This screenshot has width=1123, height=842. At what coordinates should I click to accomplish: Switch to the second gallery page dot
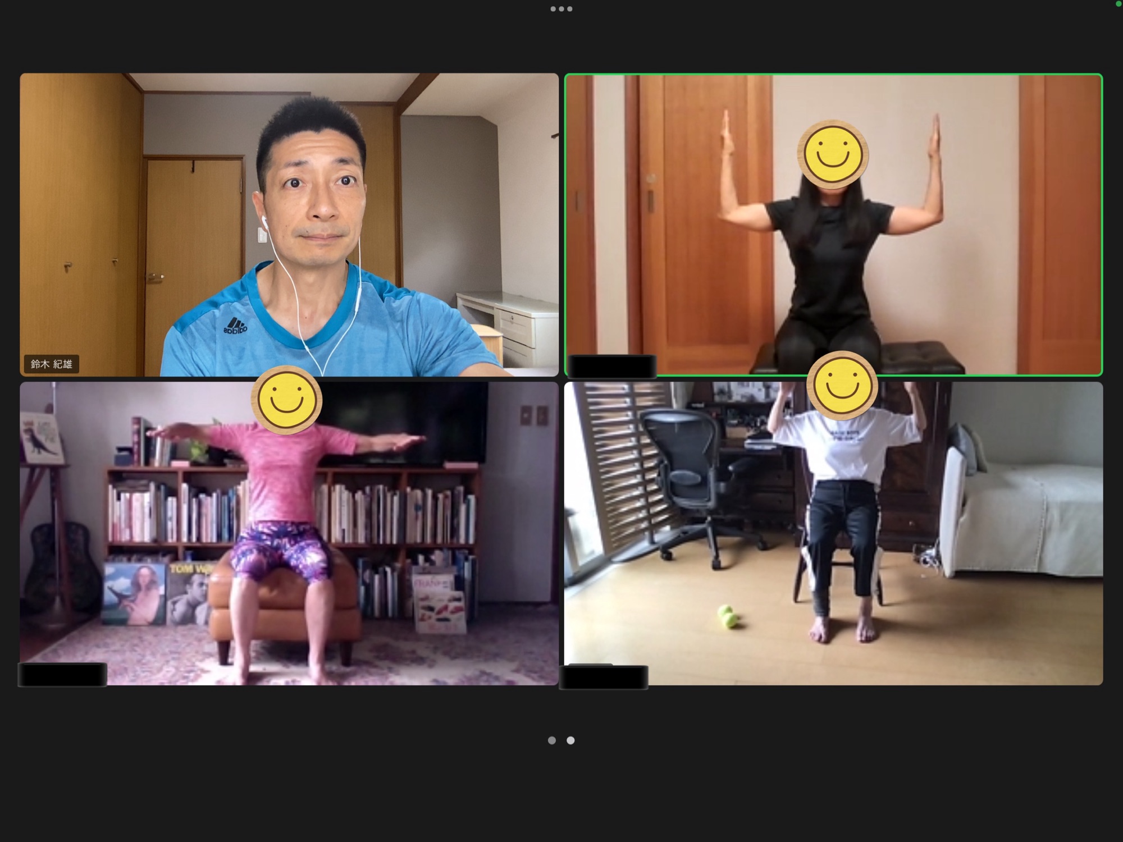(570, 740)
